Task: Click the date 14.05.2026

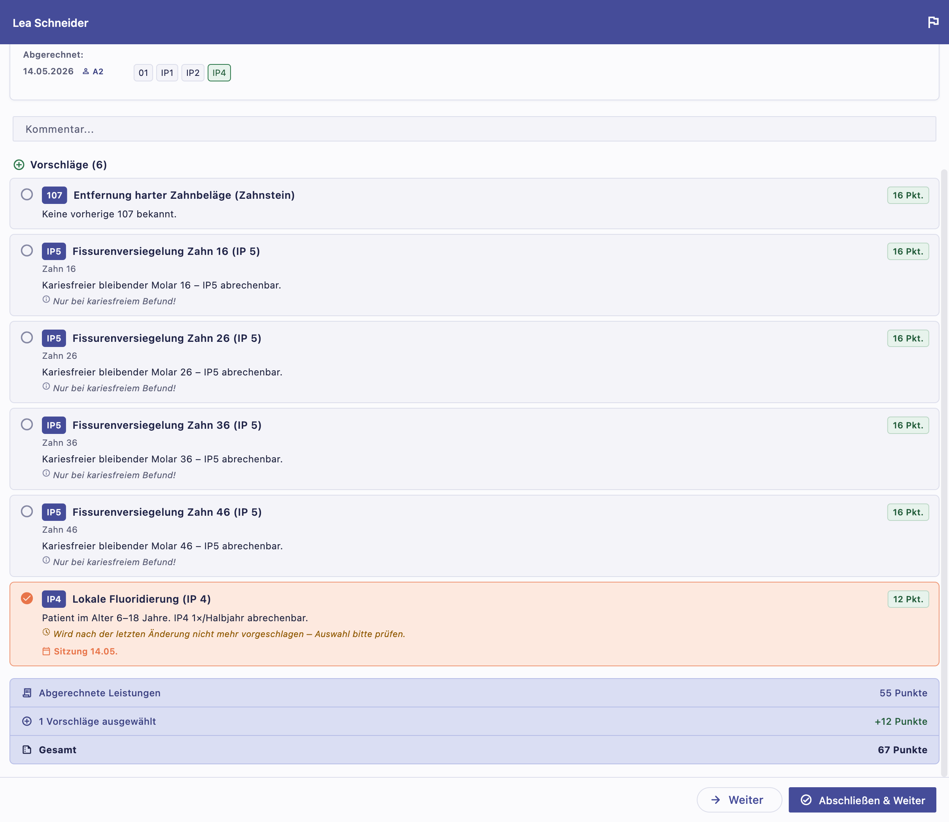Action: coord(48,72)
